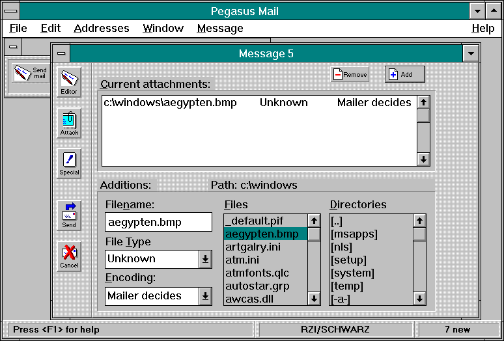Open the Message 5 window dropdown arrow
This screenshot has height=341, width=504.
[470, 53]
